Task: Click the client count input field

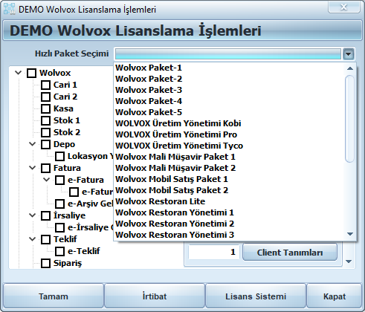Action: point(213,252)
